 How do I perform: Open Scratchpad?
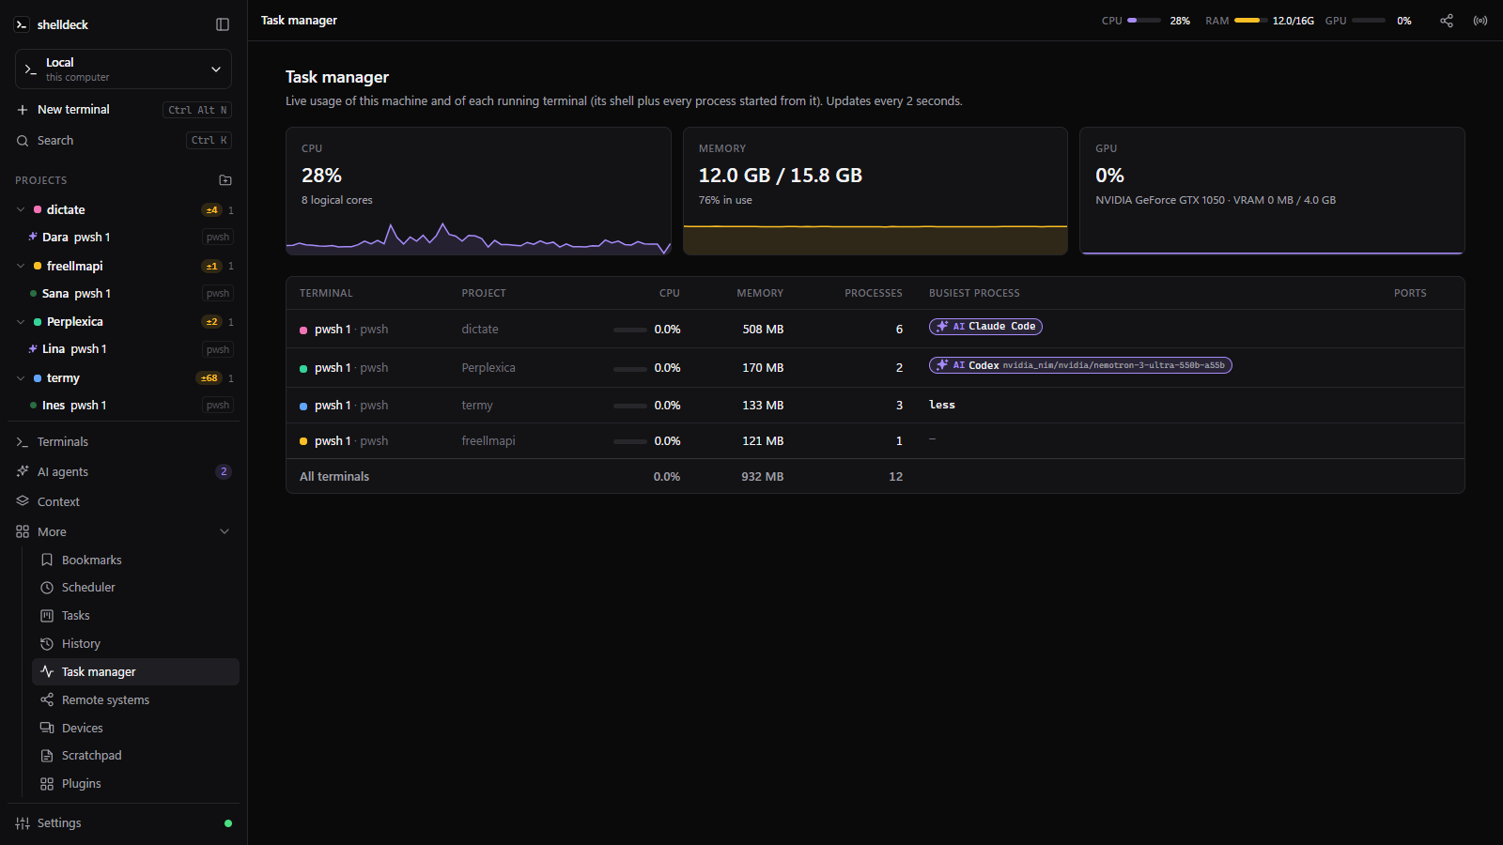[135, 756]
